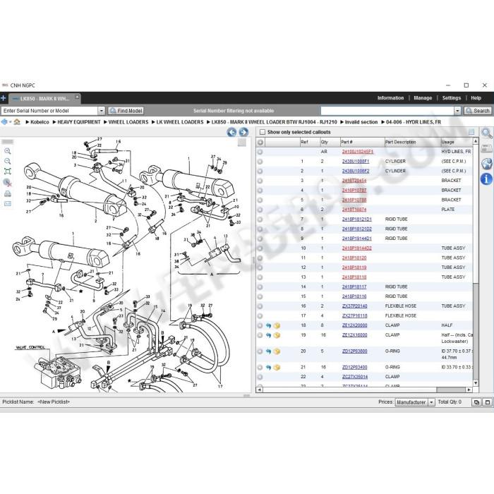Select row for ref 22 clamp

tap(260, 377)
